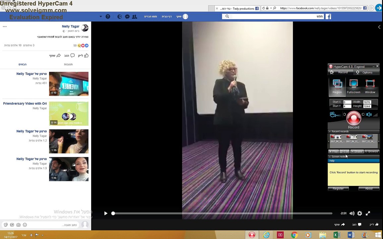Open video thumbnail with 0:10 duration

69,84
